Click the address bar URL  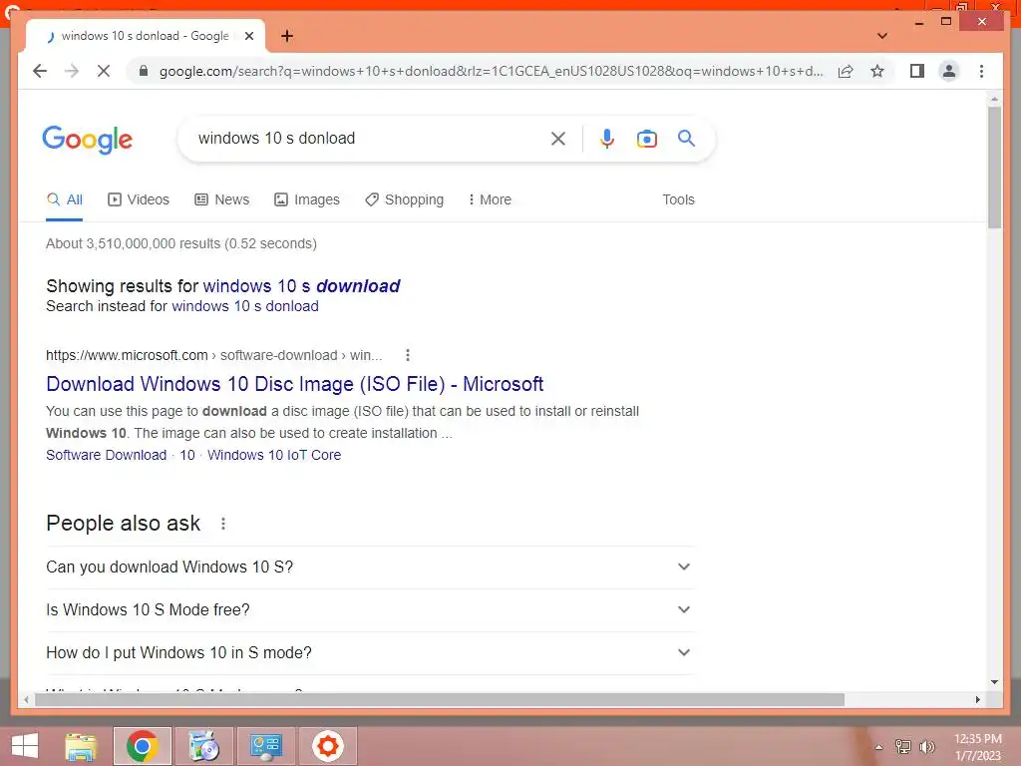click(x=491, y=71)
